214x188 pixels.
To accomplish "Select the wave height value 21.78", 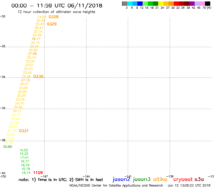I will click(12, 131).
